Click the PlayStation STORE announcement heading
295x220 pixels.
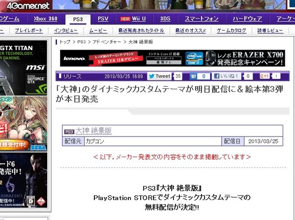(x=172, y=197)
